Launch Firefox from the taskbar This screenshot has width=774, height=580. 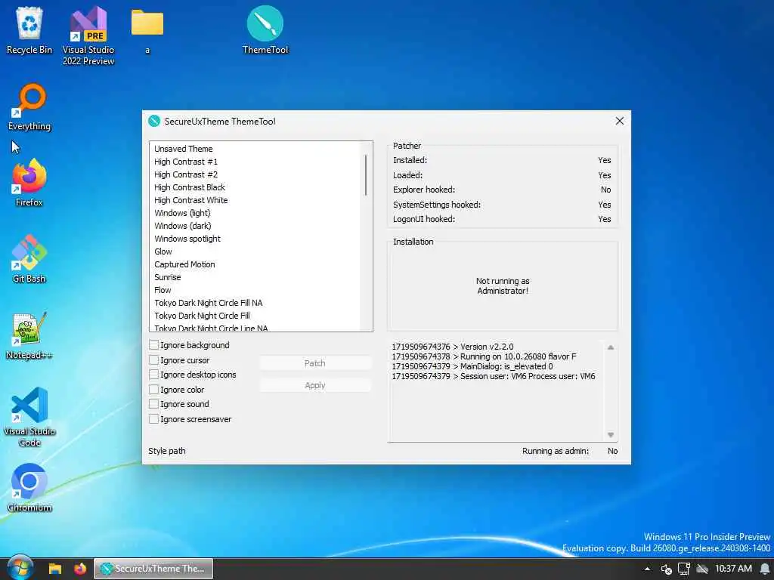click(80, 569)
